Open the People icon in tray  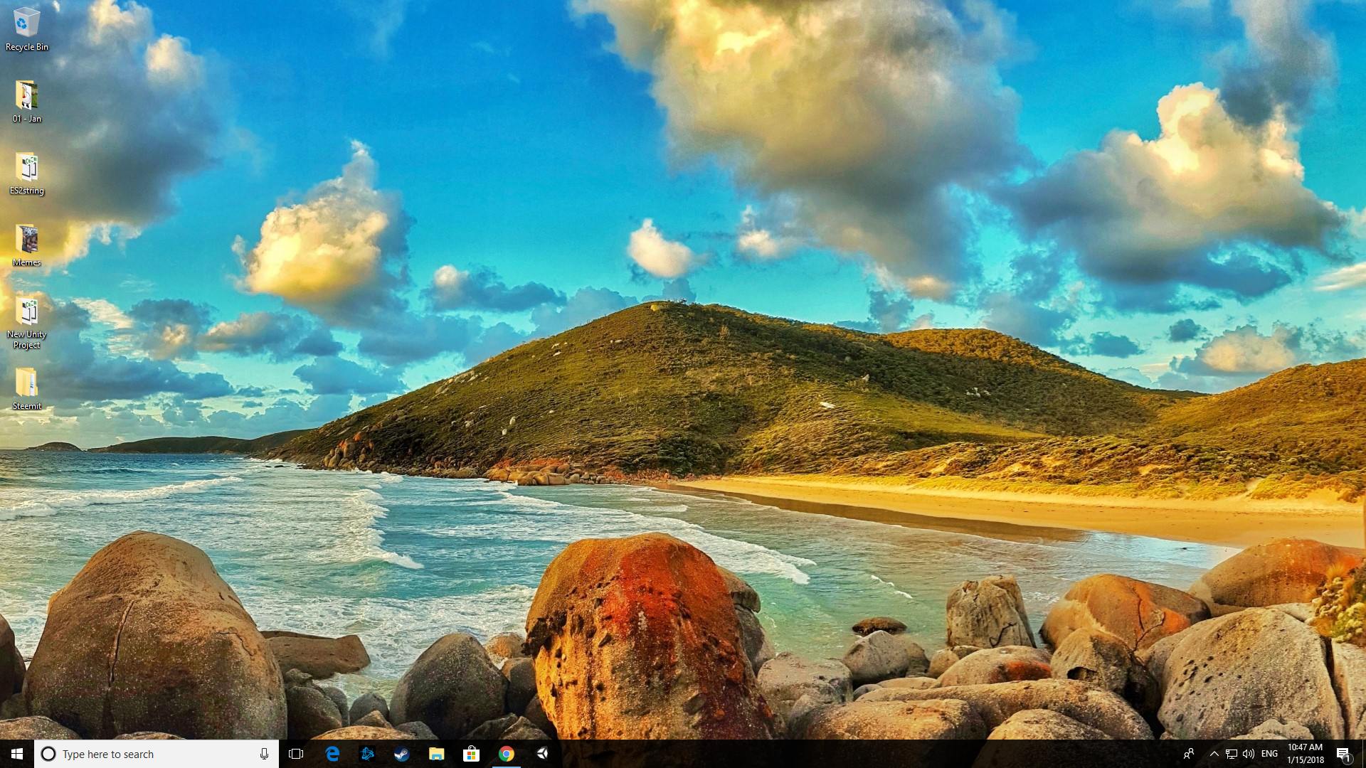[x=1188, y=754]
